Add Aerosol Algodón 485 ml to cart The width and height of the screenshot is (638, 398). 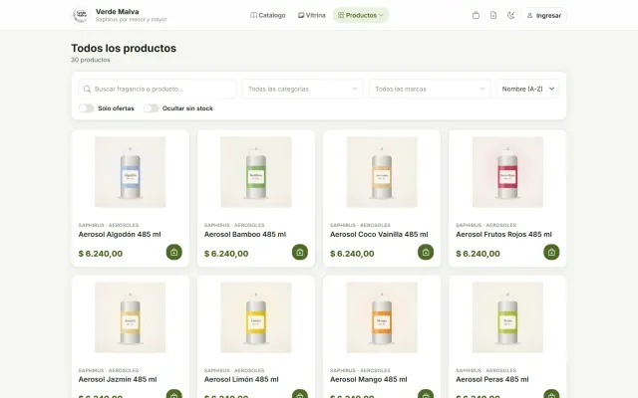[x=174, y=252]
